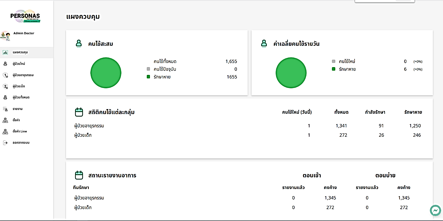Click กำลังรักษา value 91
443x221 pixels.
coord(381,126)
